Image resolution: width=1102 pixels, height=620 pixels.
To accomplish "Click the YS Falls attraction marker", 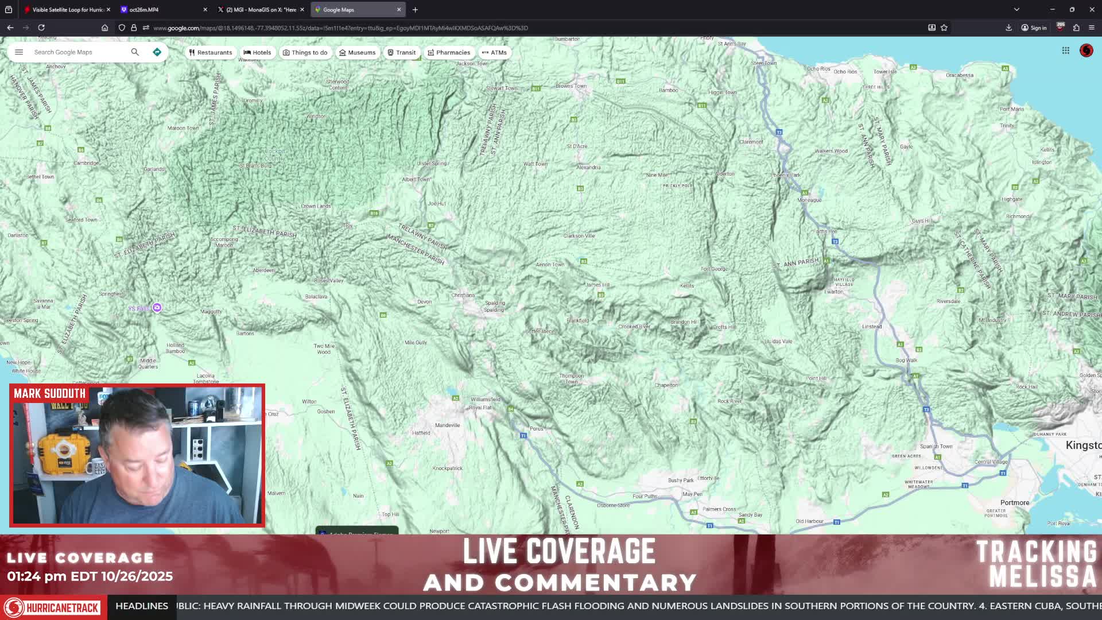I will click(x=157, y=308).
